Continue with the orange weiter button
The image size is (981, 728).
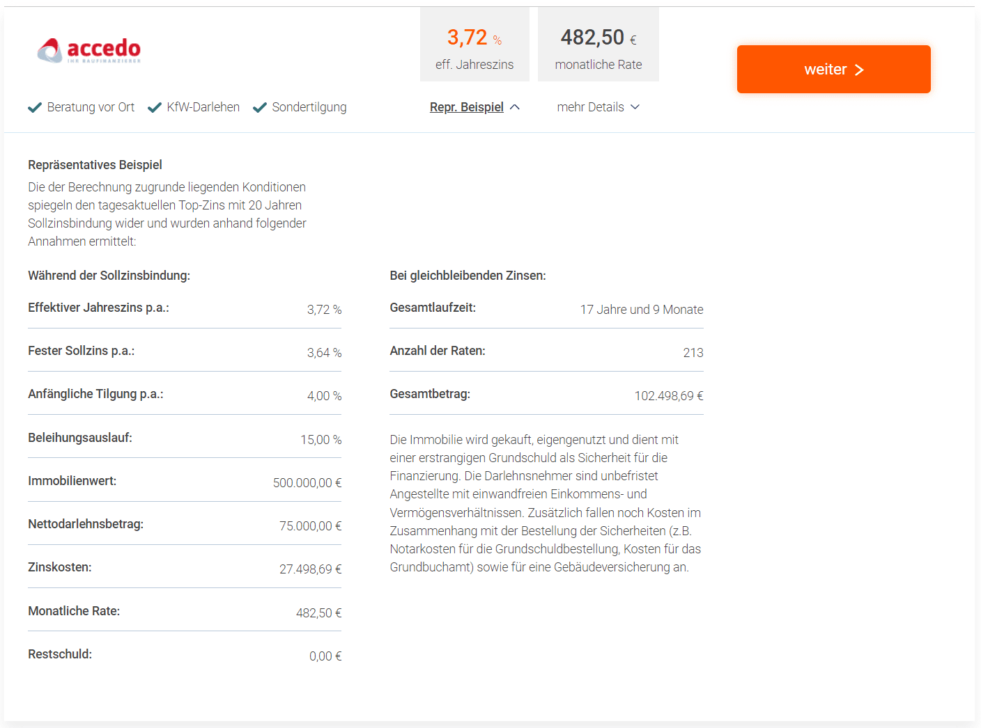(x=834, y=69)
